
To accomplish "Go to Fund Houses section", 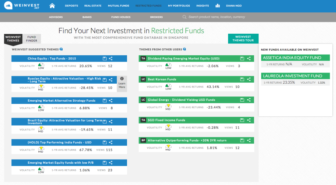I will (x=121, y=17).
